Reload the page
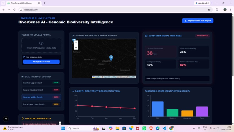 [x=15, y=10]
